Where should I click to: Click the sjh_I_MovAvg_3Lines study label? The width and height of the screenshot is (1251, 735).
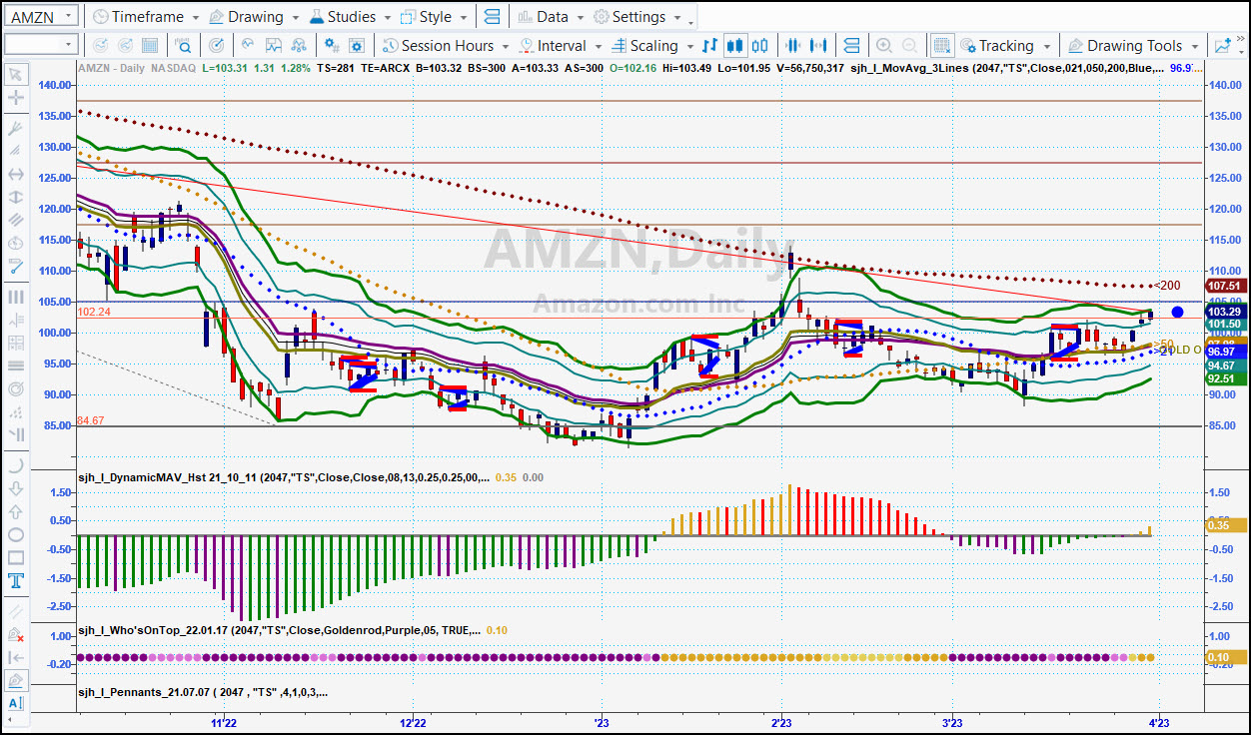pos(1007,68)
